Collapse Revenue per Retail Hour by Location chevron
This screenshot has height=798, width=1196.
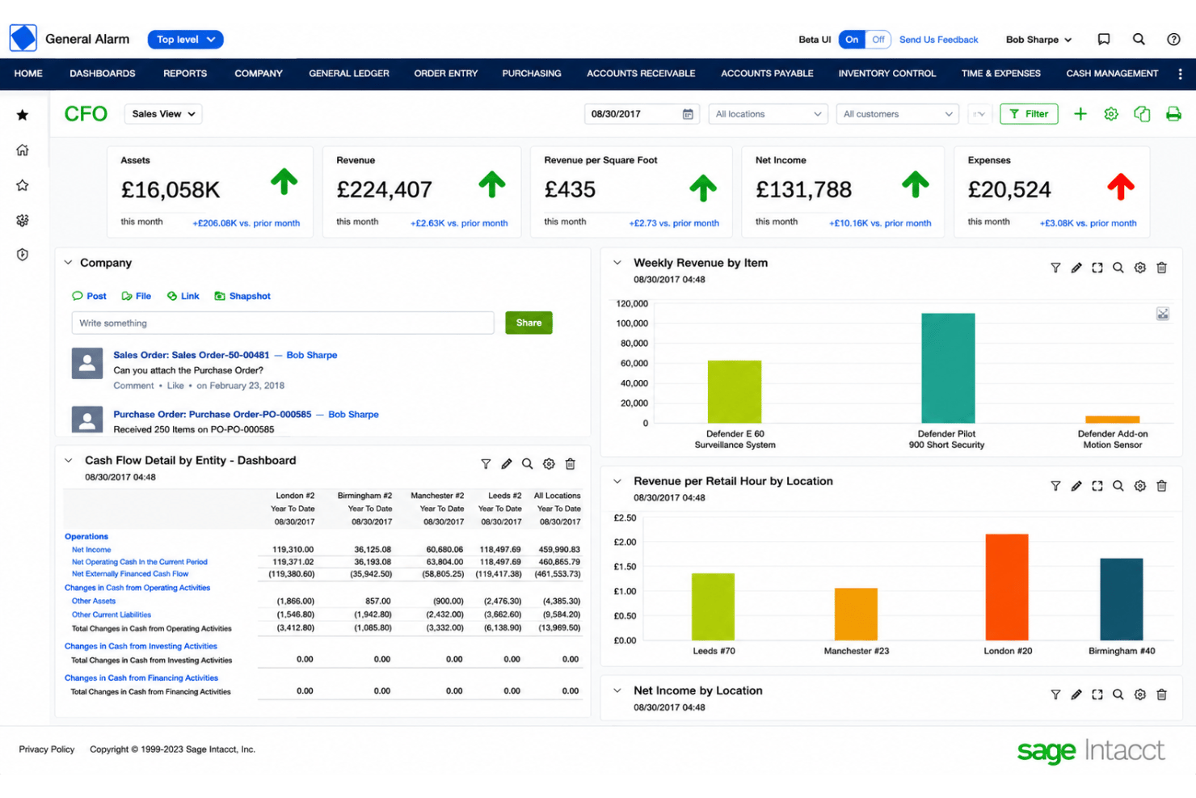pyautogui.click(x=617, y=481)
